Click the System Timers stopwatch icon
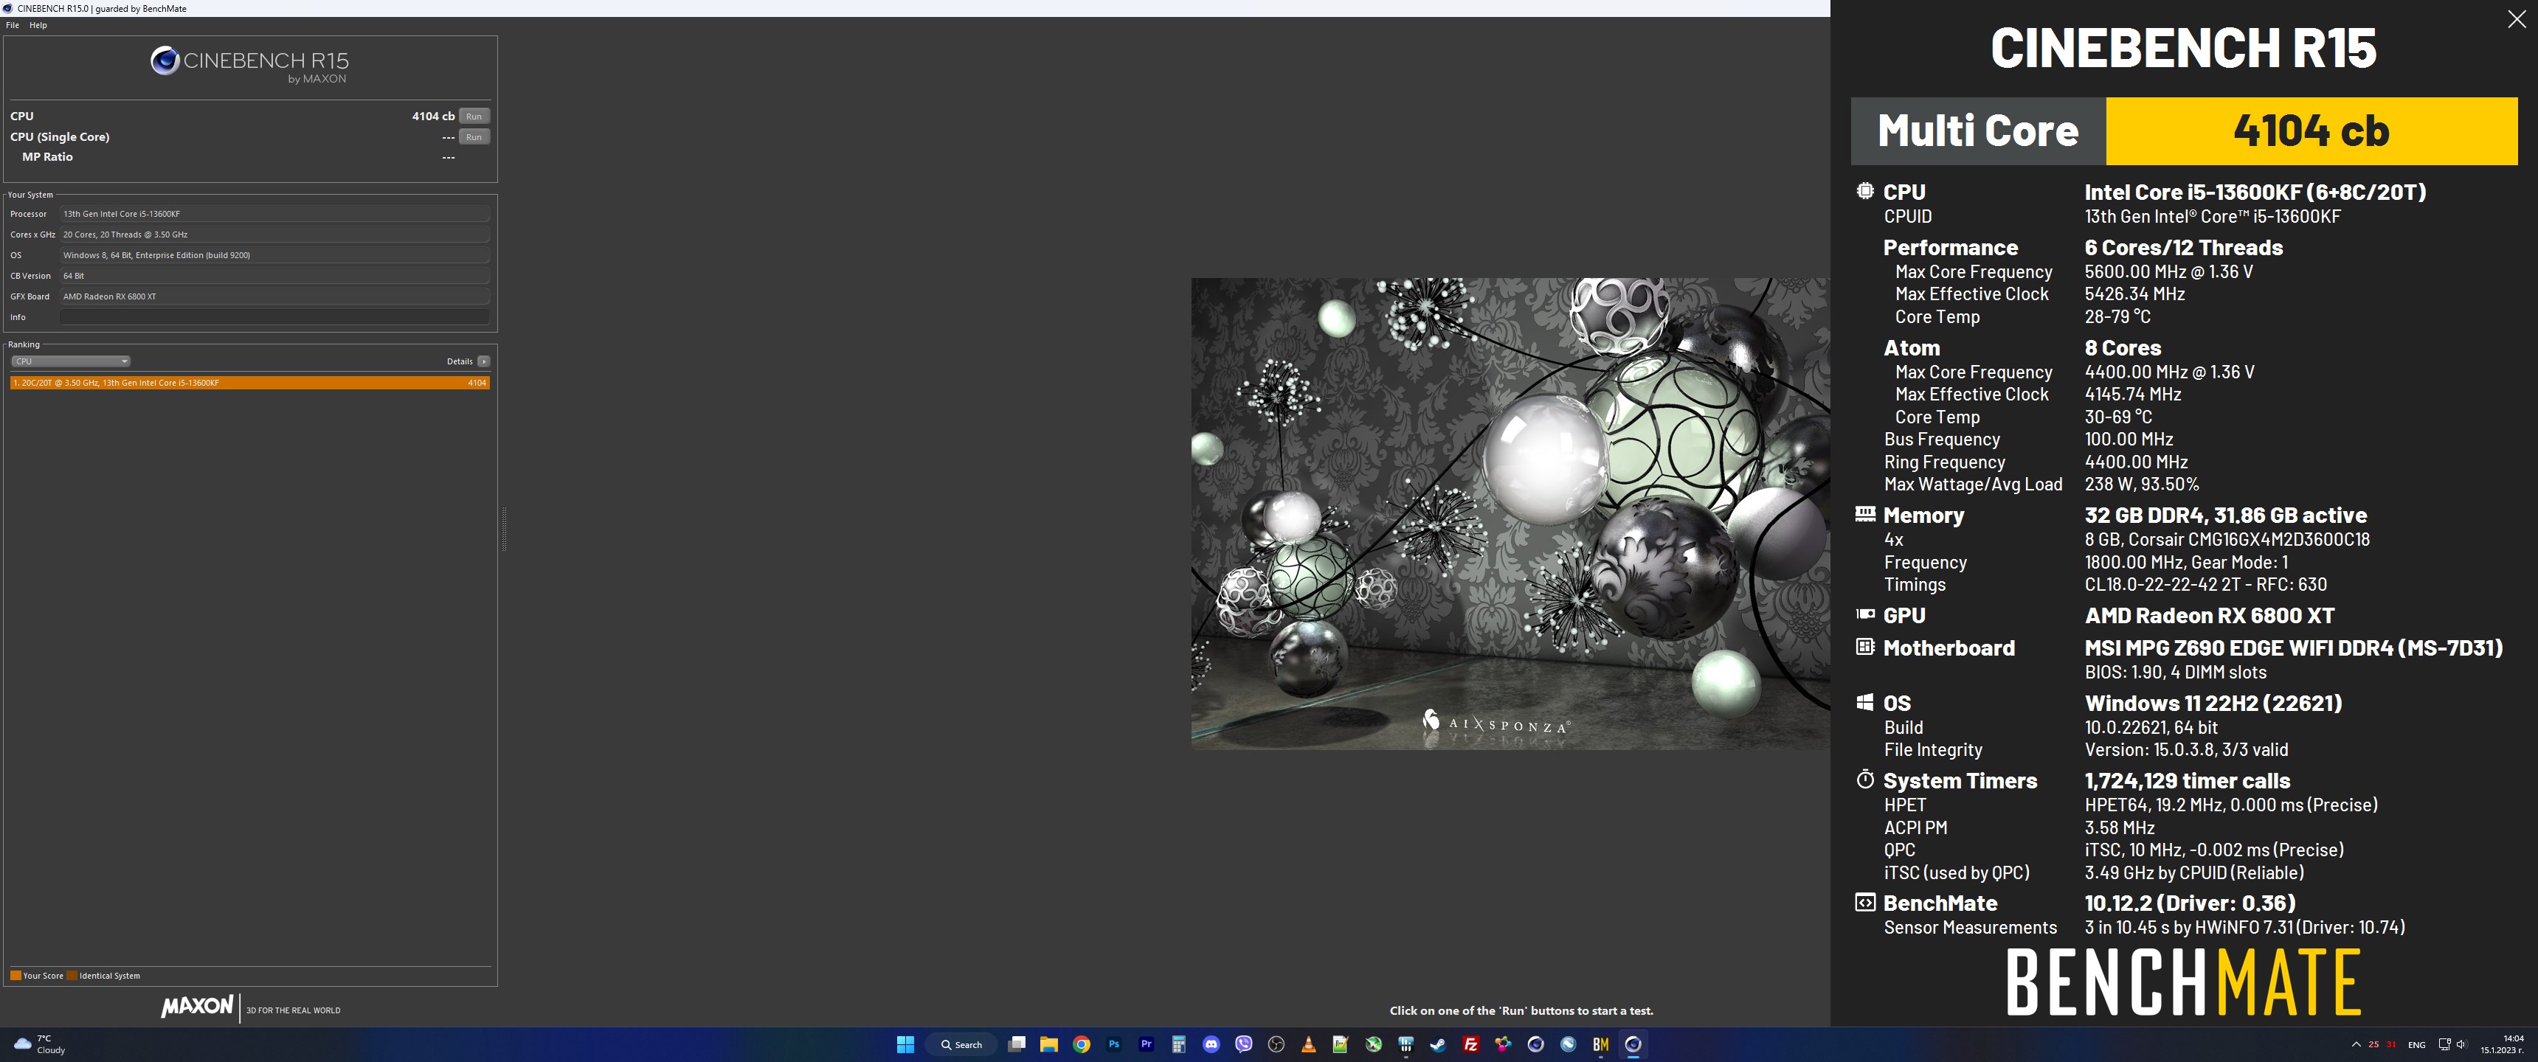The height and width of the screenshot is (1062, 2538). point(1865,780)
